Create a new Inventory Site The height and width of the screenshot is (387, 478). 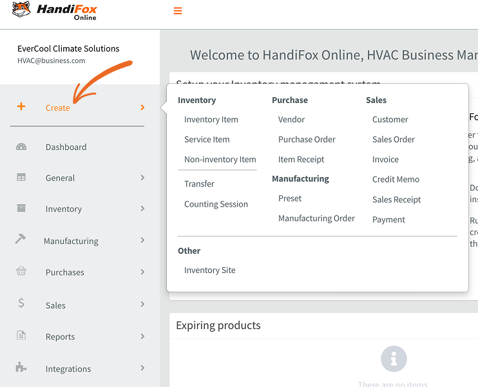[x=210, y=270]
